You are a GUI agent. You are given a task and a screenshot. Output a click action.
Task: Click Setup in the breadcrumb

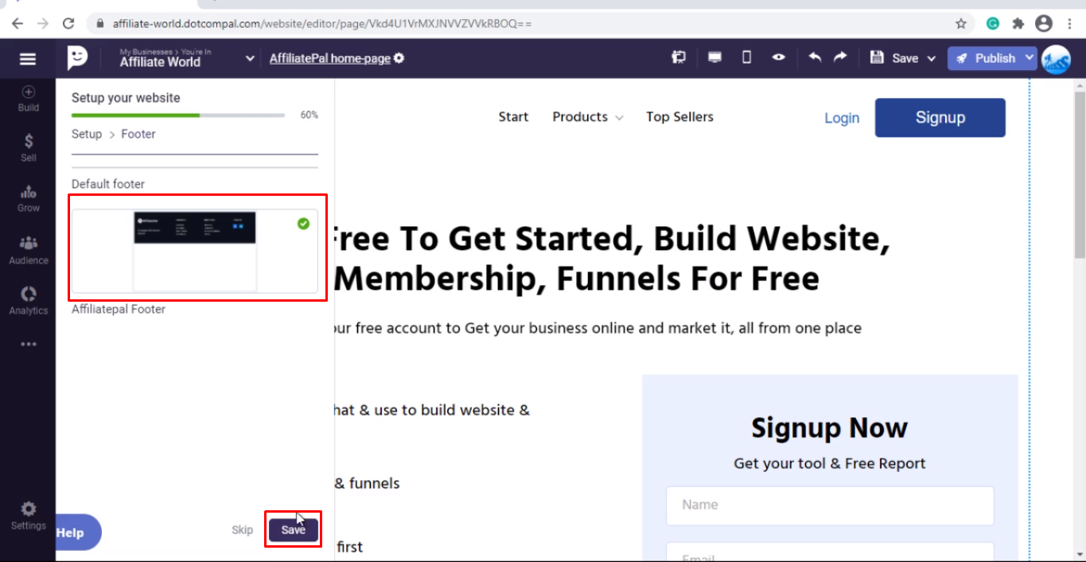(87, 134)
